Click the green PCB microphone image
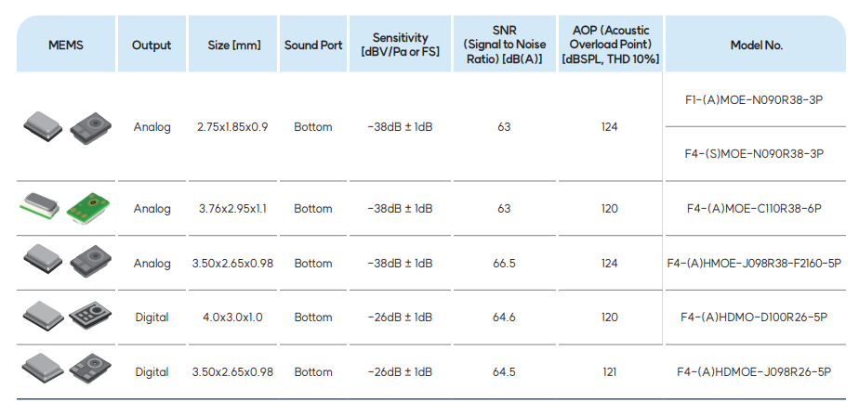Screen dimensions: 859x415 (x=86, y=208)
